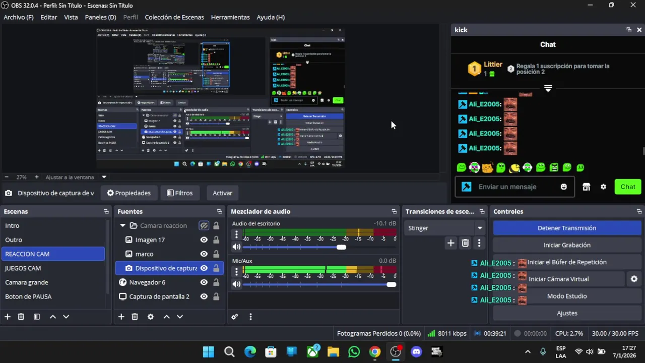Open source properties gear in the Fuentes footer

150,317
